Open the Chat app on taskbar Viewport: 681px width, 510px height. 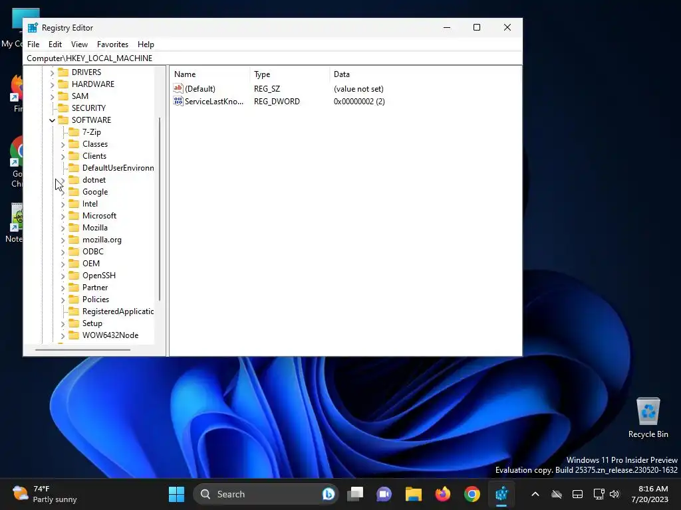click(384, 494)
